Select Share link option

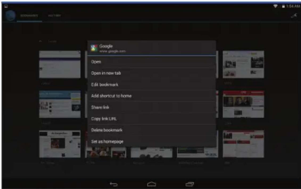click(152, 107)
